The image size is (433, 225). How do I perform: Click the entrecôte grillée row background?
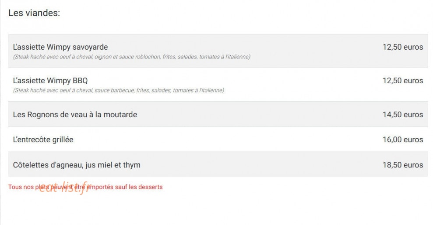pos(218,139)
